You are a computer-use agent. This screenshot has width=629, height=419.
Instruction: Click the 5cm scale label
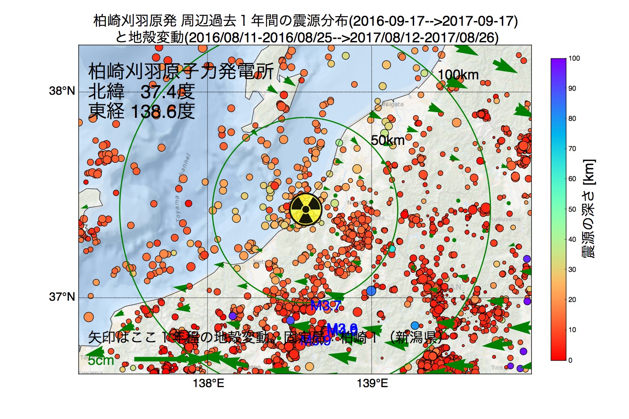[x=101, y=361]
